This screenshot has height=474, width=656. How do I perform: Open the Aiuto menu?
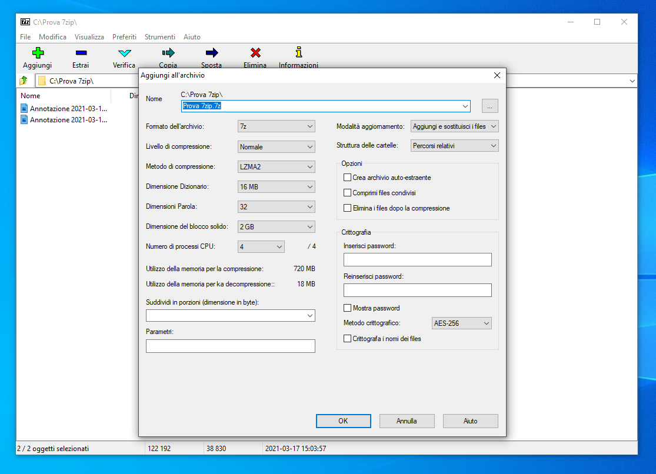(192, 37)
